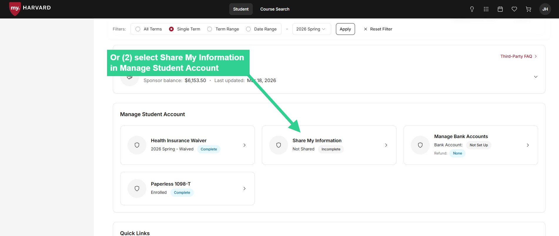This screenshot has width=559, height=236.
Task: Select the Date Range radio button
Action: click(248, 29)
